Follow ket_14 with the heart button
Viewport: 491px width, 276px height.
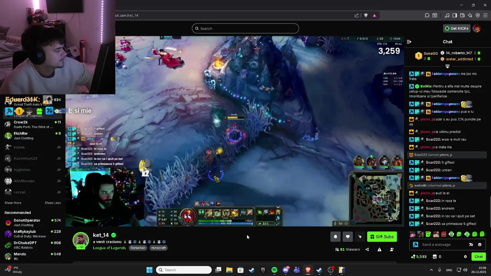click(348, 237)
